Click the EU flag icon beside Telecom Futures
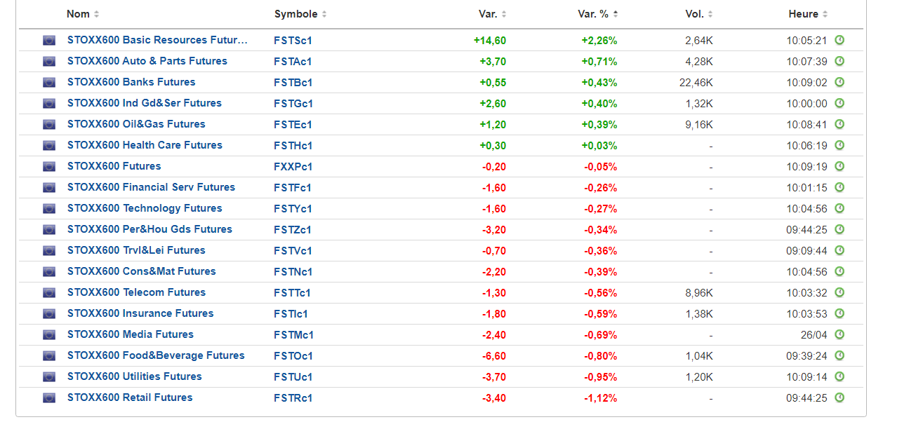The image size is (916, 422). [49, 293]
